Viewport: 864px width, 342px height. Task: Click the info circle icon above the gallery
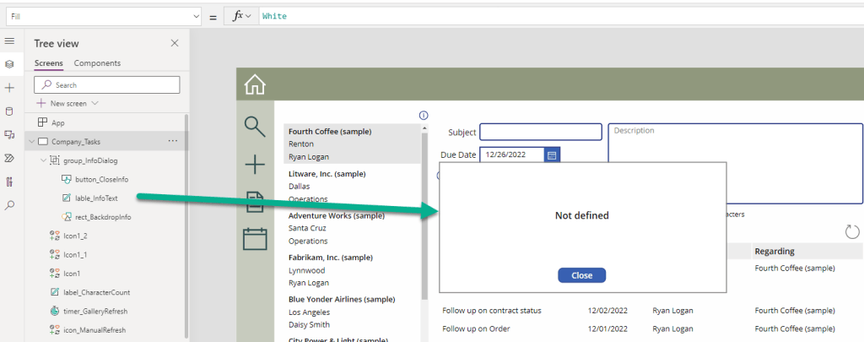pos(424,116)
